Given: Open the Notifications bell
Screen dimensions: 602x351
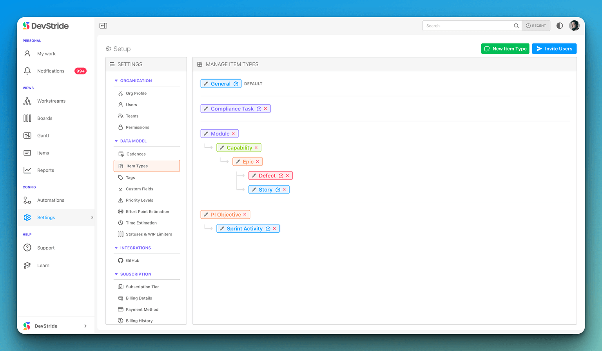Looking at the screenshot, I should [x=27, y=71].
